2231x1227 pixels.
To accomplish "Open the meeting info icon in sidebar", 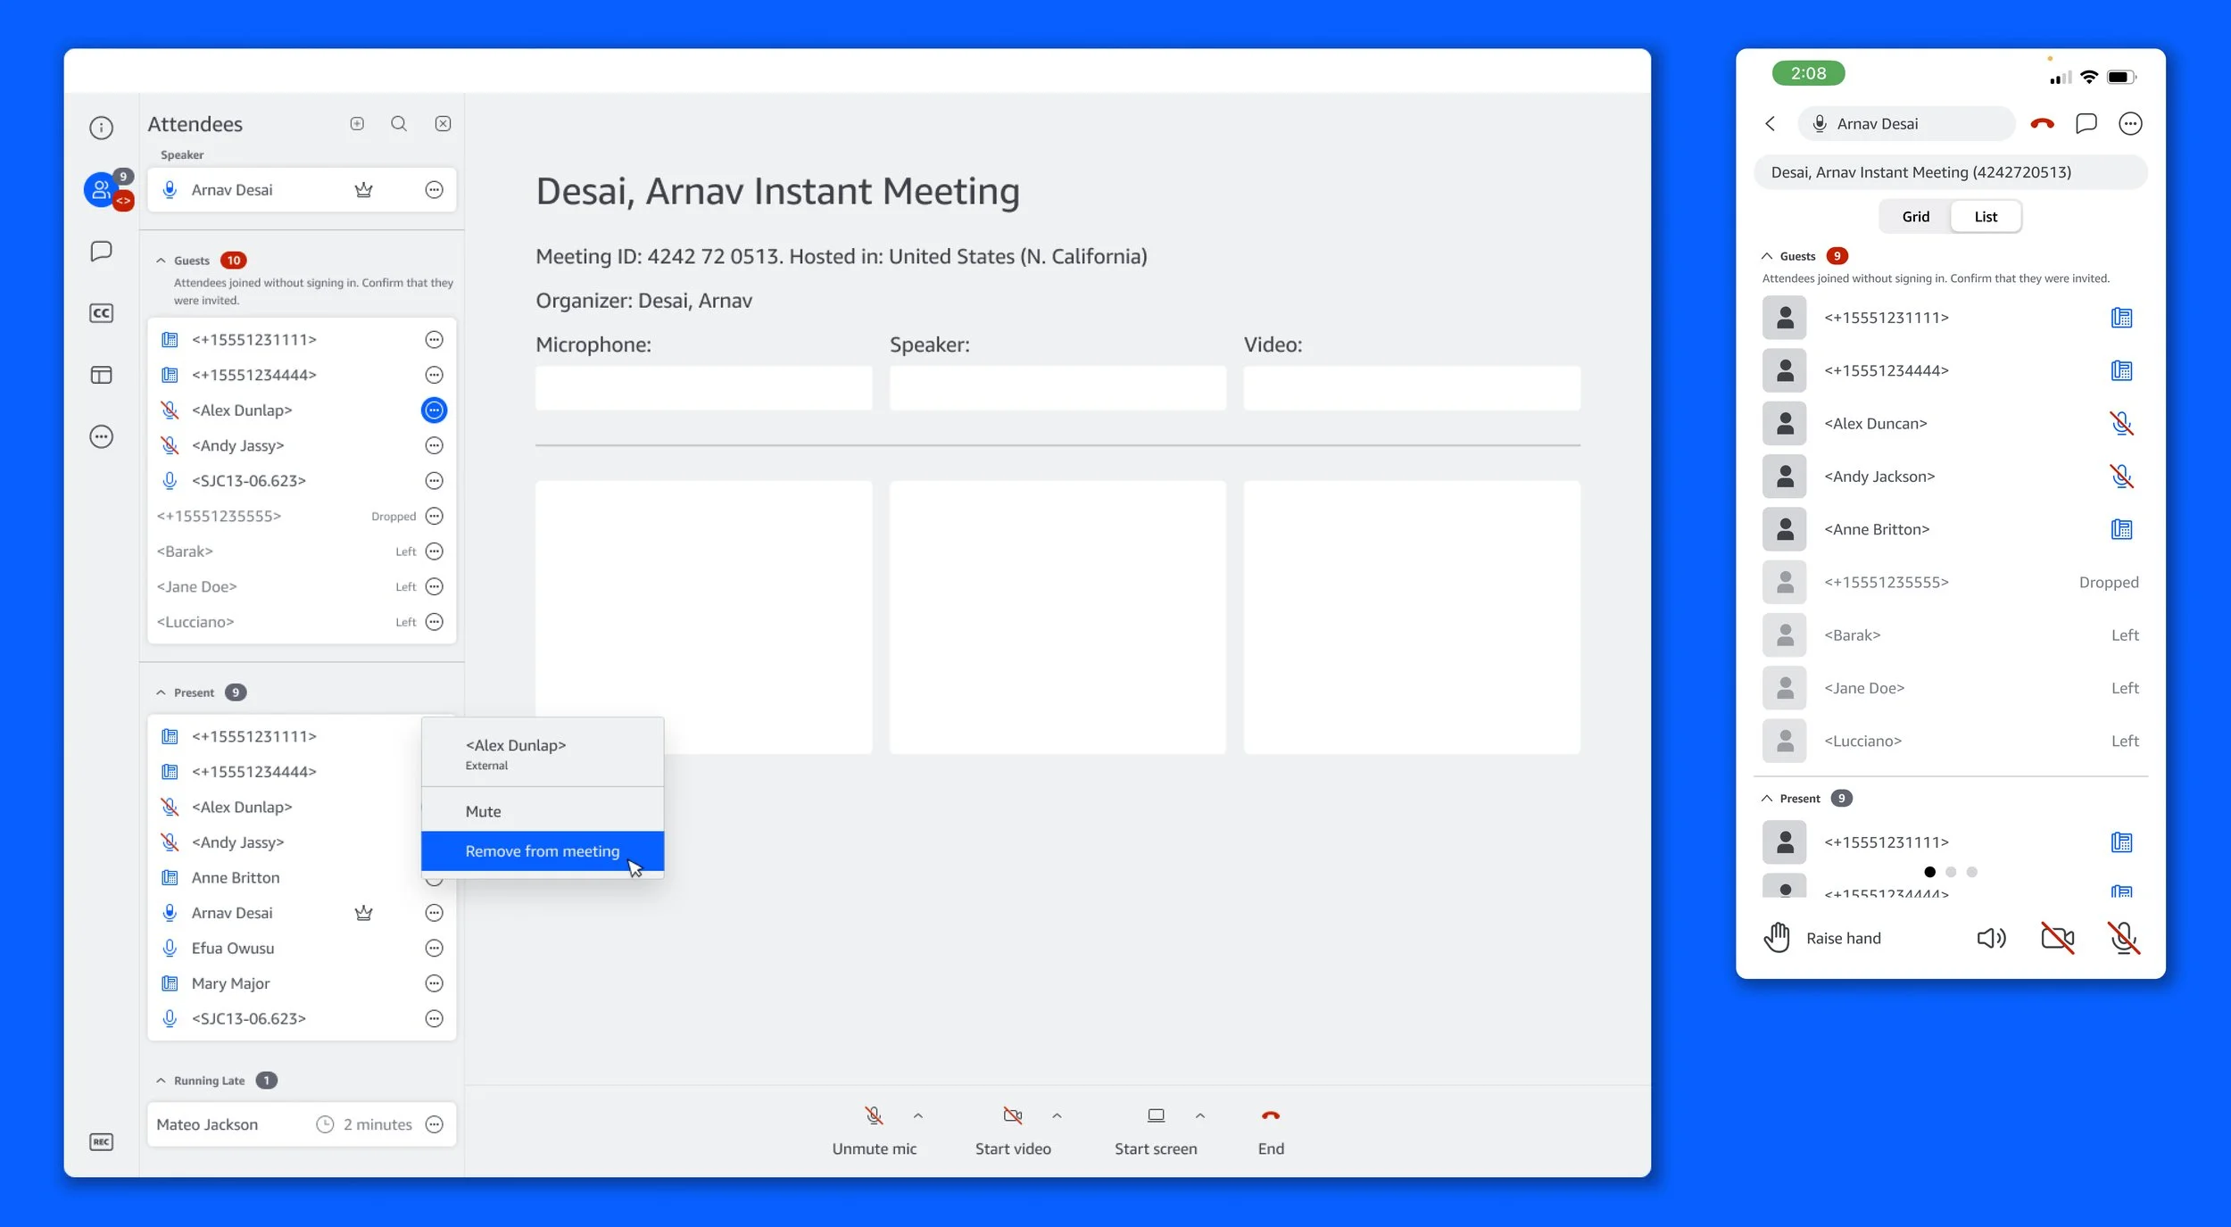I will tap(101, 128).
